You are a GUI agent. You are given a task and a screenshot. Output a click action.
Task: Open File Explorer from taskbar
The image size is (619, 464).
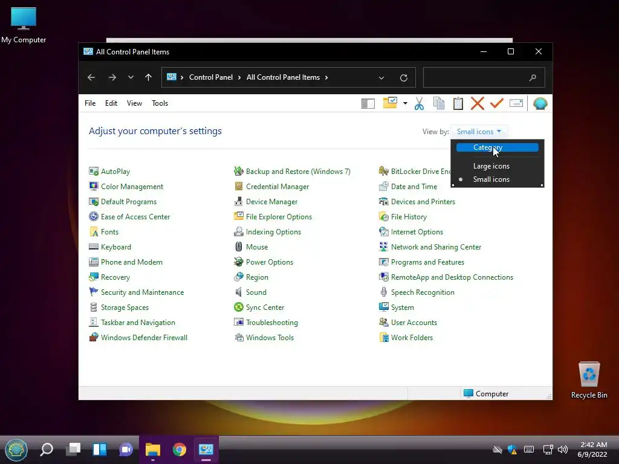(x=153, y=449)
